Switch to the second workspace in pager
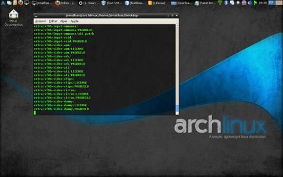 coord(279,2)
